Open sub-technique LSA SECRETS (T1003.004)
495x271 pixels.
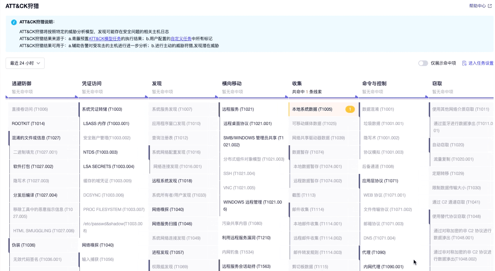[x=109, y=167]
